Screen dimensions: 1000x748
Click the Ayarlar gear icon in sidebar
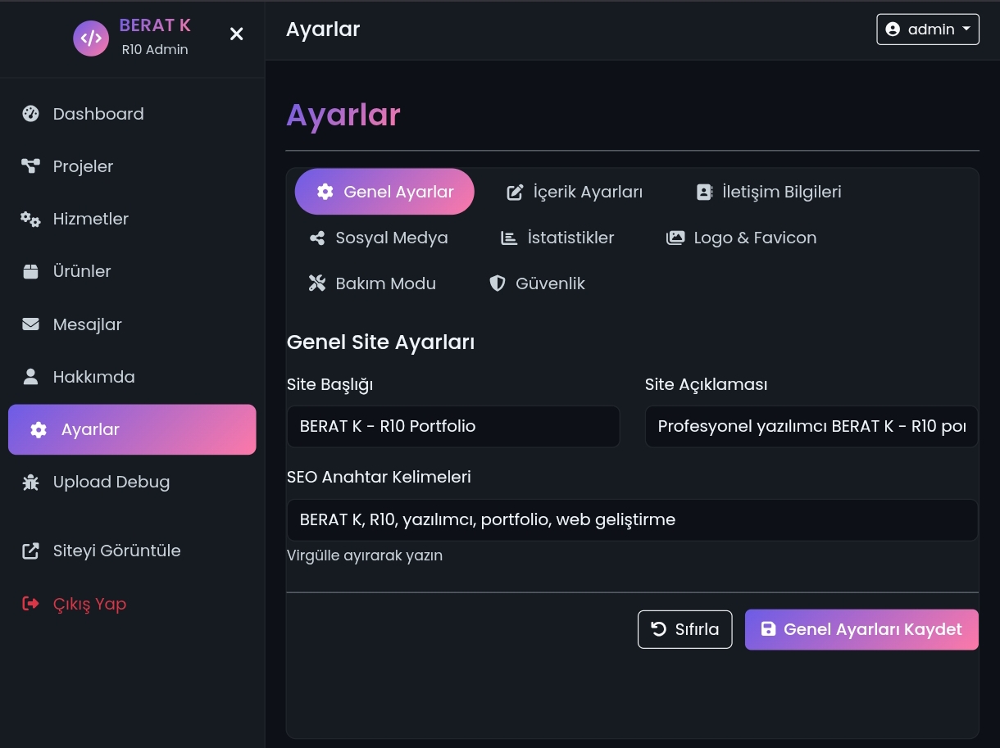pyautogui.click(x=39, y=429)
